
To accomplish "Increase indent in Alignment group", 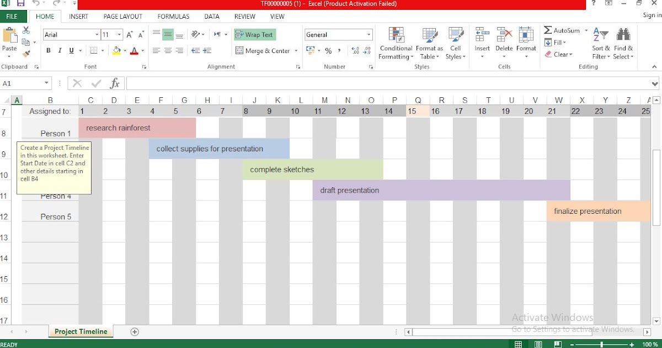I will (x=207, y=51).
